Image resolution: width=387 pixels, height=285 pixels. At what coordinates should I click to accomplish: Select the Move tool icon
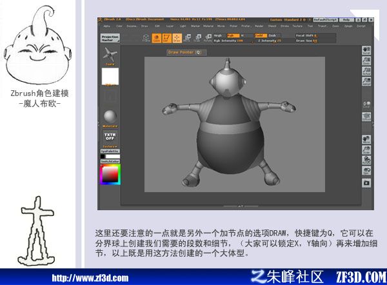(187, 38)
